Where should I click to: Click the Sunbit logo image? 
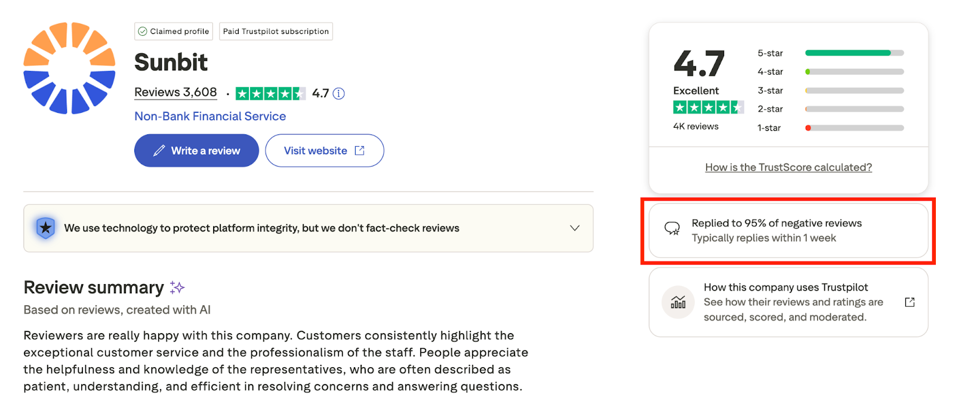69,68
